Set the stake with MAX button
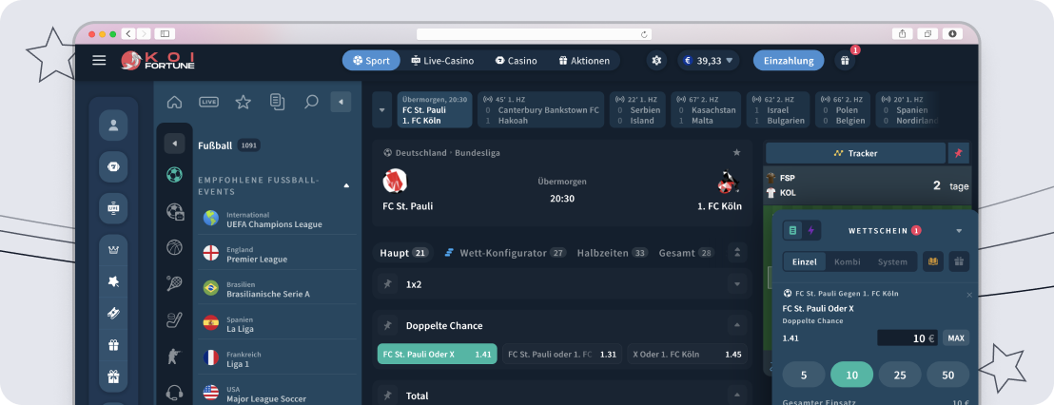The image size is (1054, 405). (956, 337)
